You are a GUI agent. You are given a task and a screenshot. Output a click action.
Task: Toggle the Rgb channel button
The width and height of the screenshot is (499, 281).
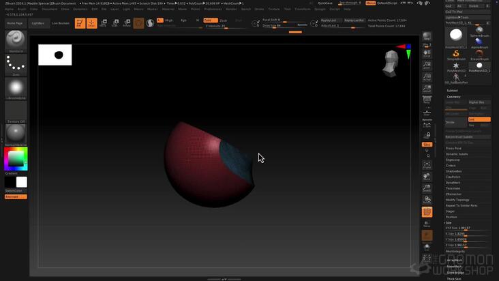click(183, 20)
